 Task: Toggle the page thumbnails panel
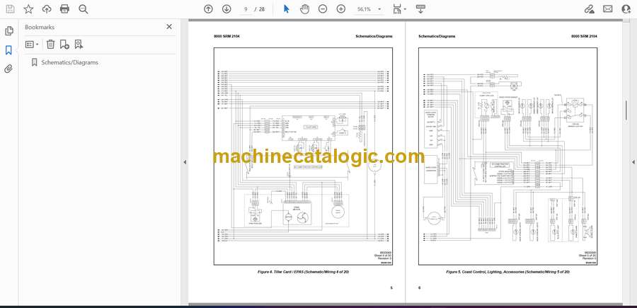[8, 31]
